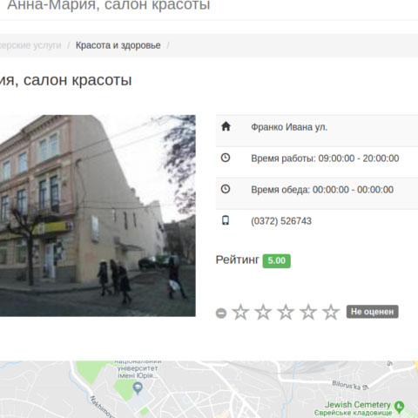Viewport: 418px width, 418px height.
Task: Click working hours 09:00:00 - 20:00:00 text
Action: pos(359,158)
